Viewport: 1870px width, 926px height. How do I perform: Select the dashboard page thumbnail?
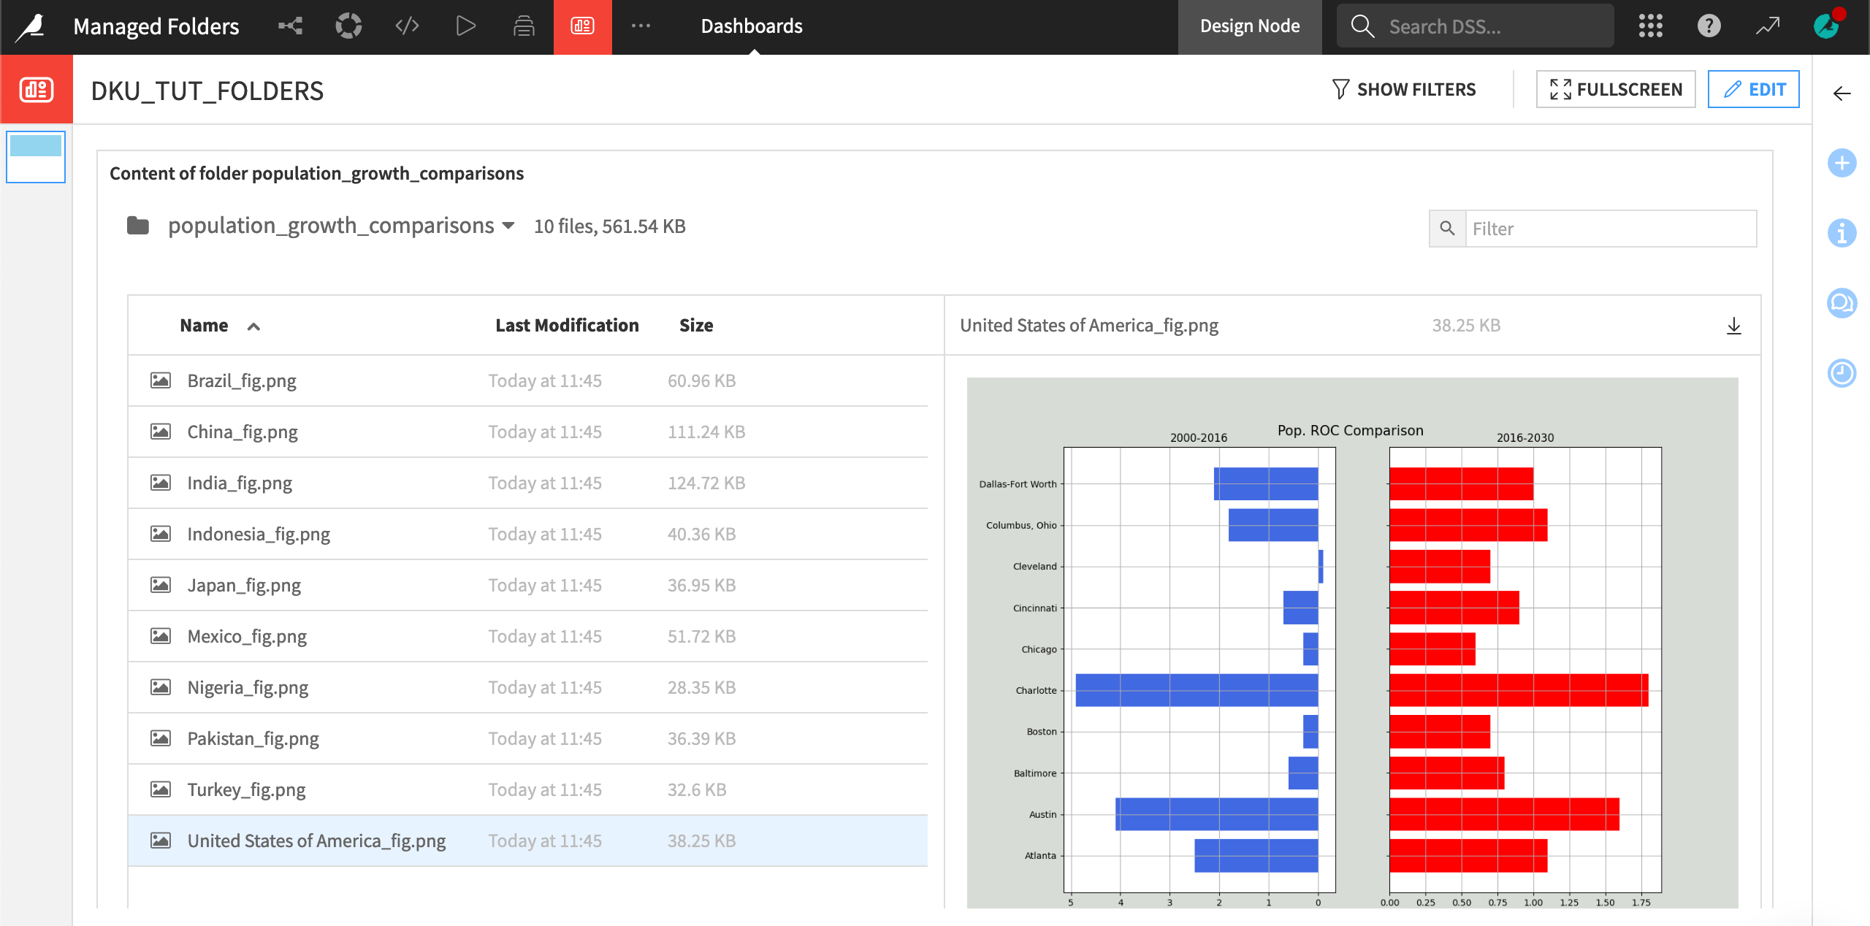point(36,157)
